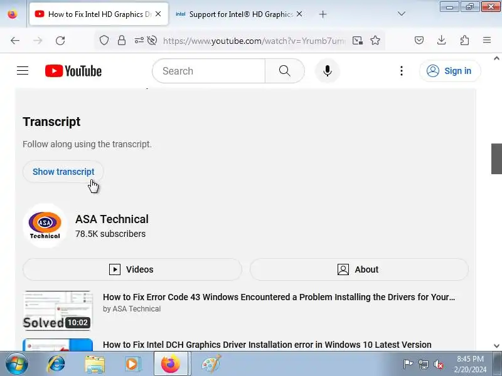Click the autoplay blocked icon in address bar

pos(152,41)
